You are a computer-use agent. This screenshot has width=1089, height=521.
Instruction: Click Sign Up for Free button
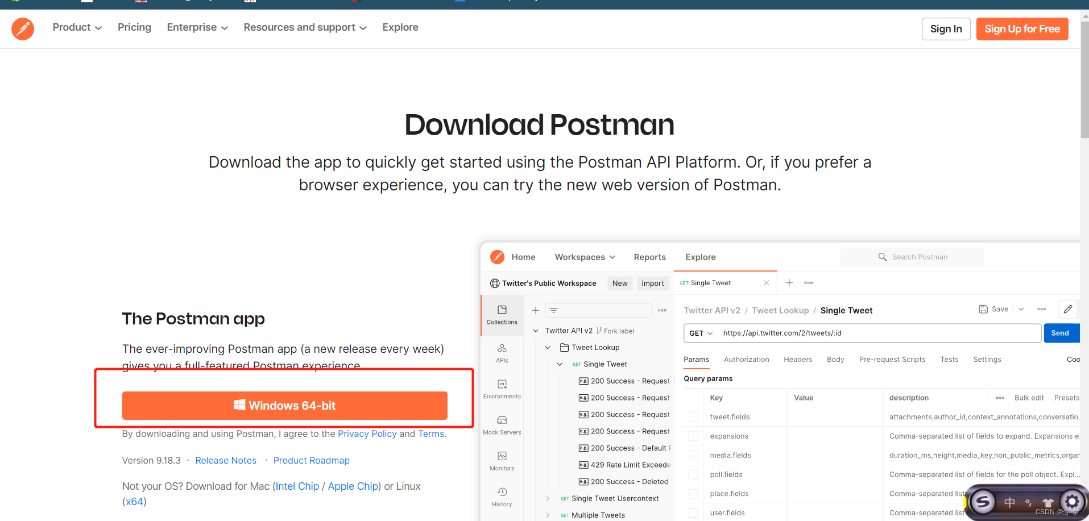1022,29
